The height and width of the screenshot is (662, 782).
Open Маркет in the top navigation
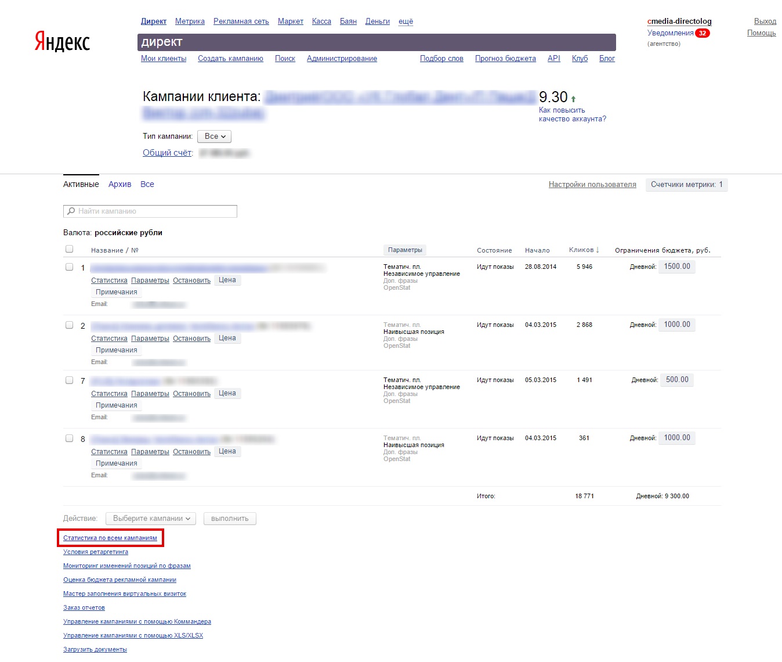pyautogui.click(x=291, y=21)
